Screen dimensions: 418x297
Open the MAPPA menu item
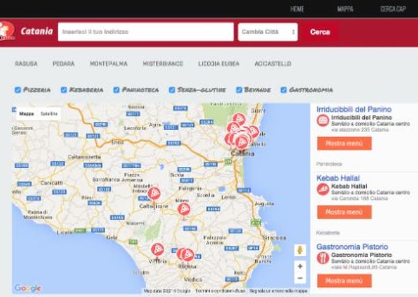point(345,9)
